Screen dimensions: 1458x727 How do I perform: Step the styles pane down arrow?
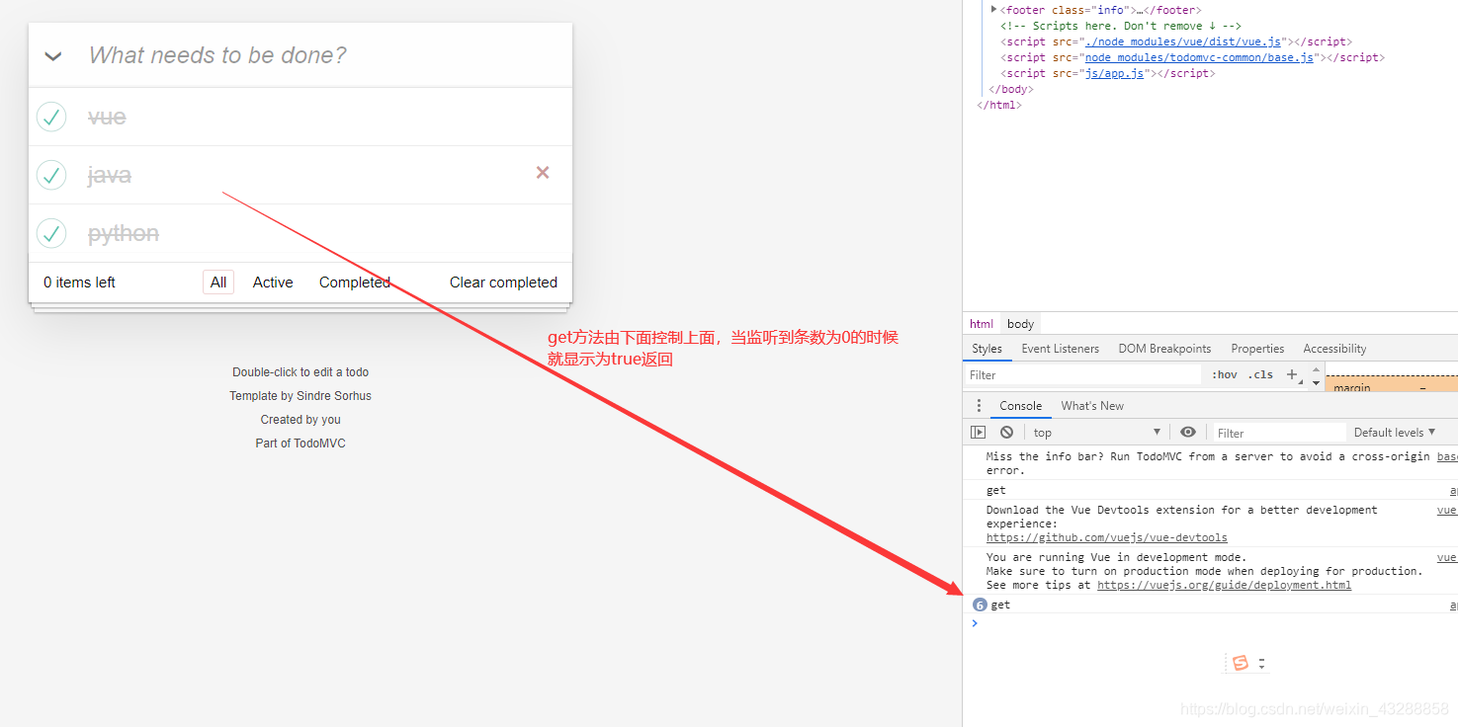coord(1316,382)
